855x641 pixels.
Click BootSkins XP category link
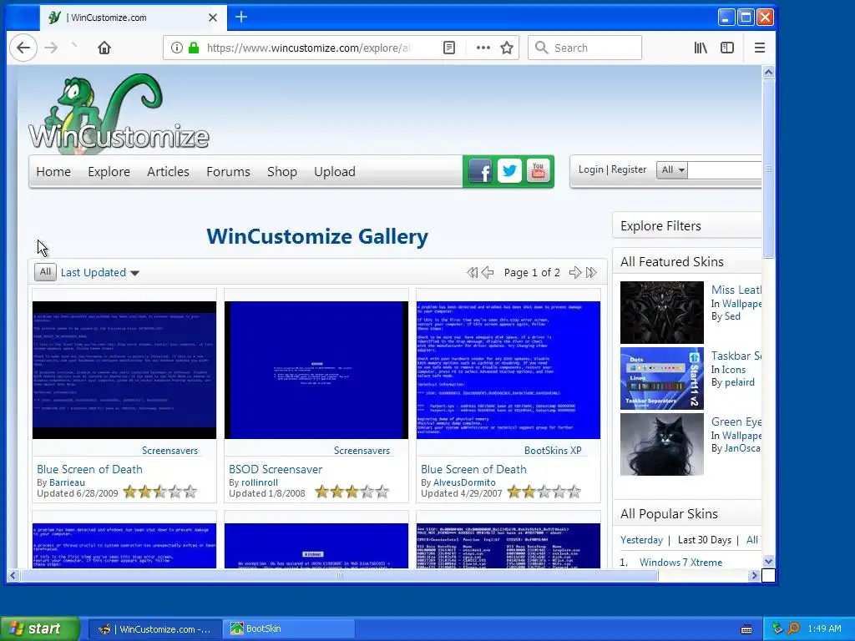click(553, 451)
